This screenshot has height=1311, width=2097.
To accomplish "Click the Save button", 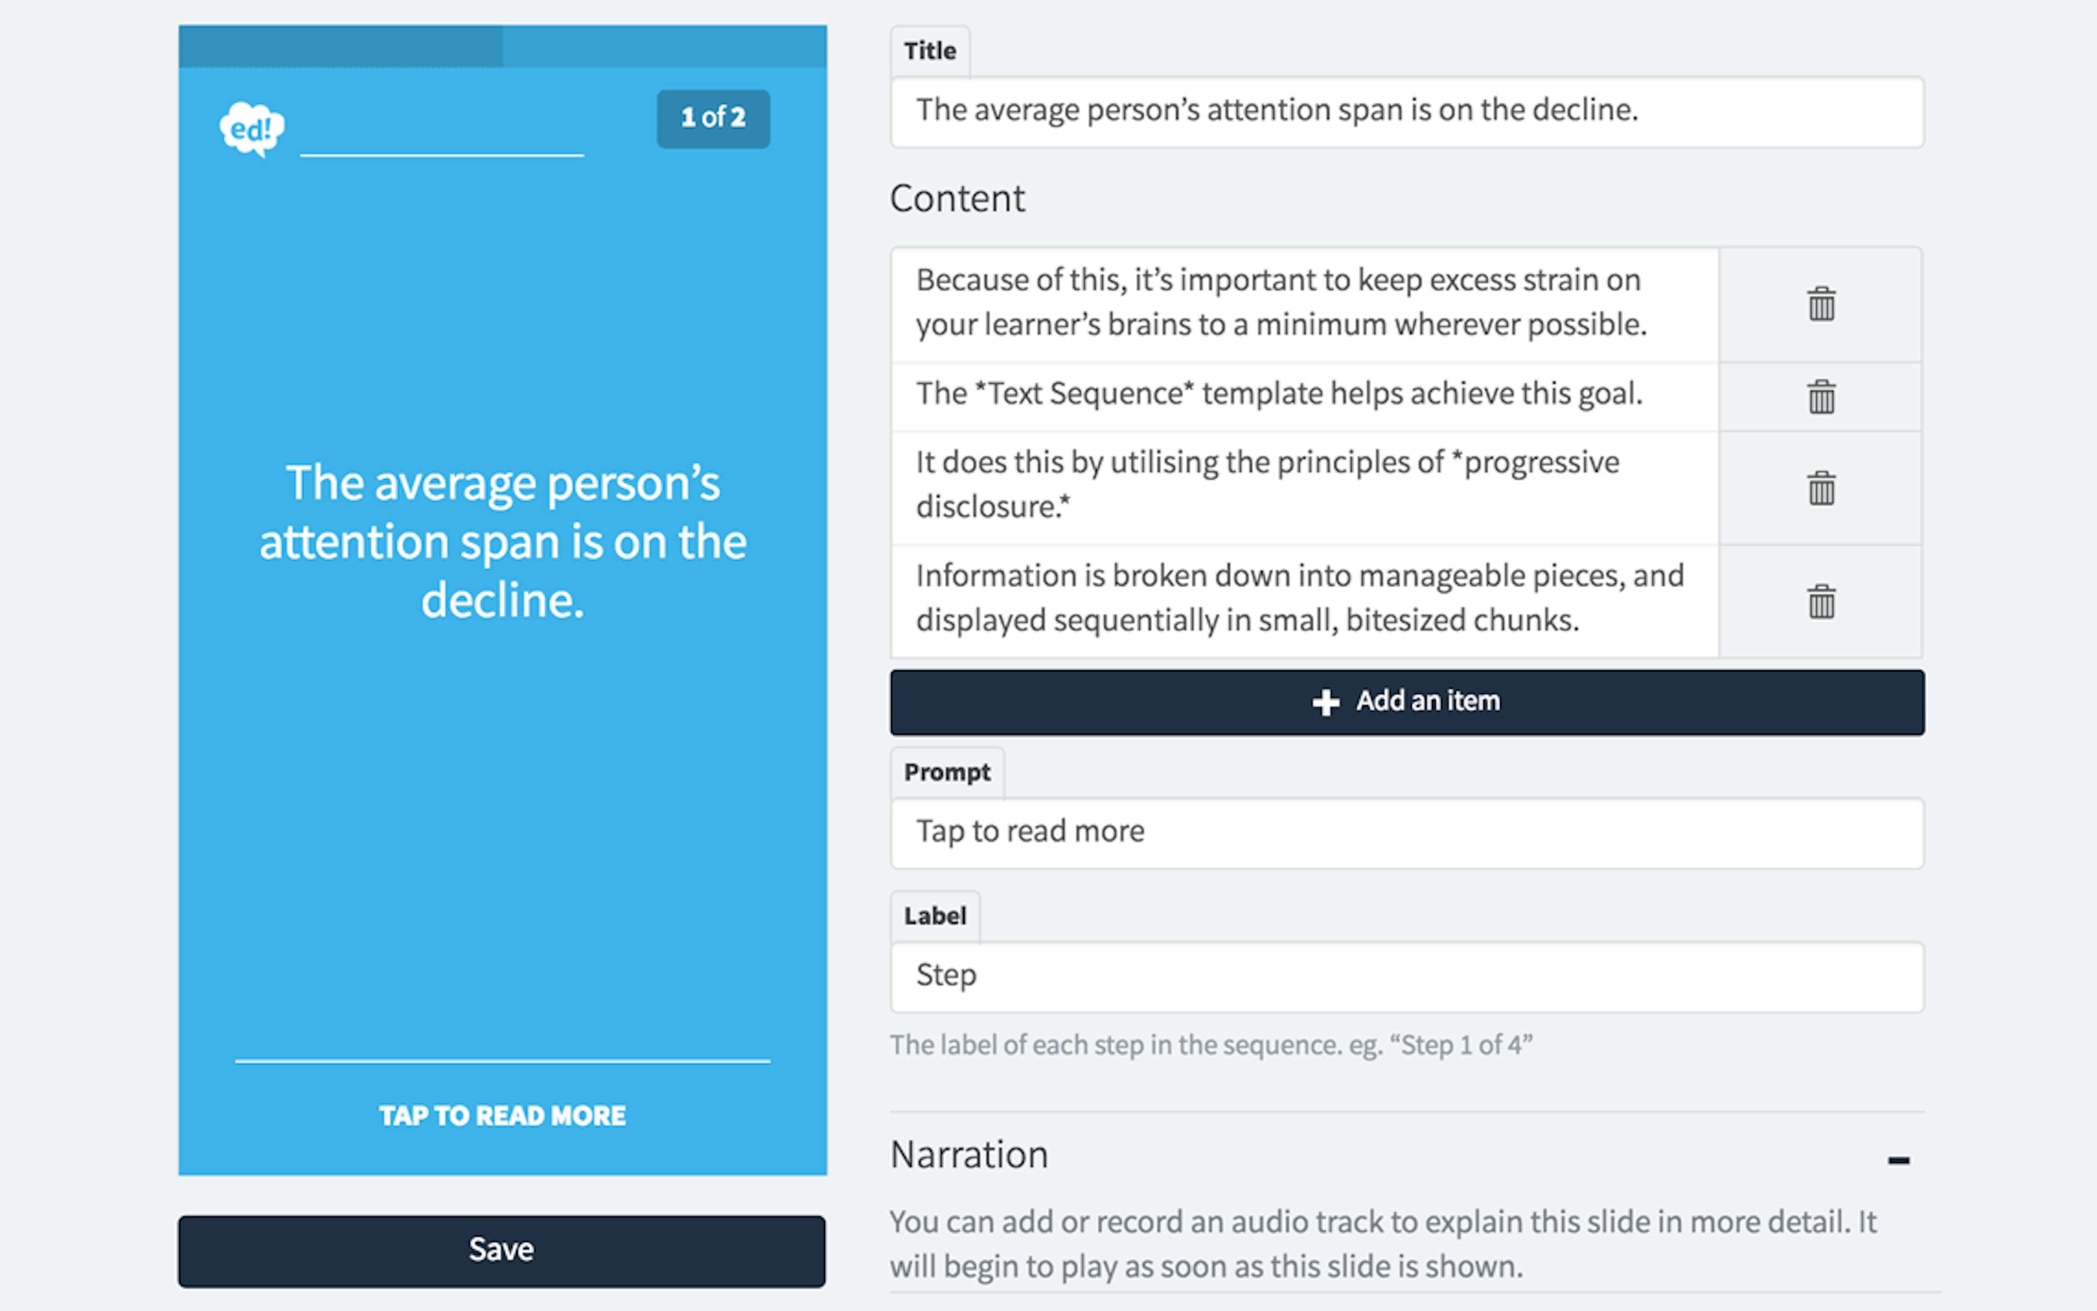I will coord(501,1250).
